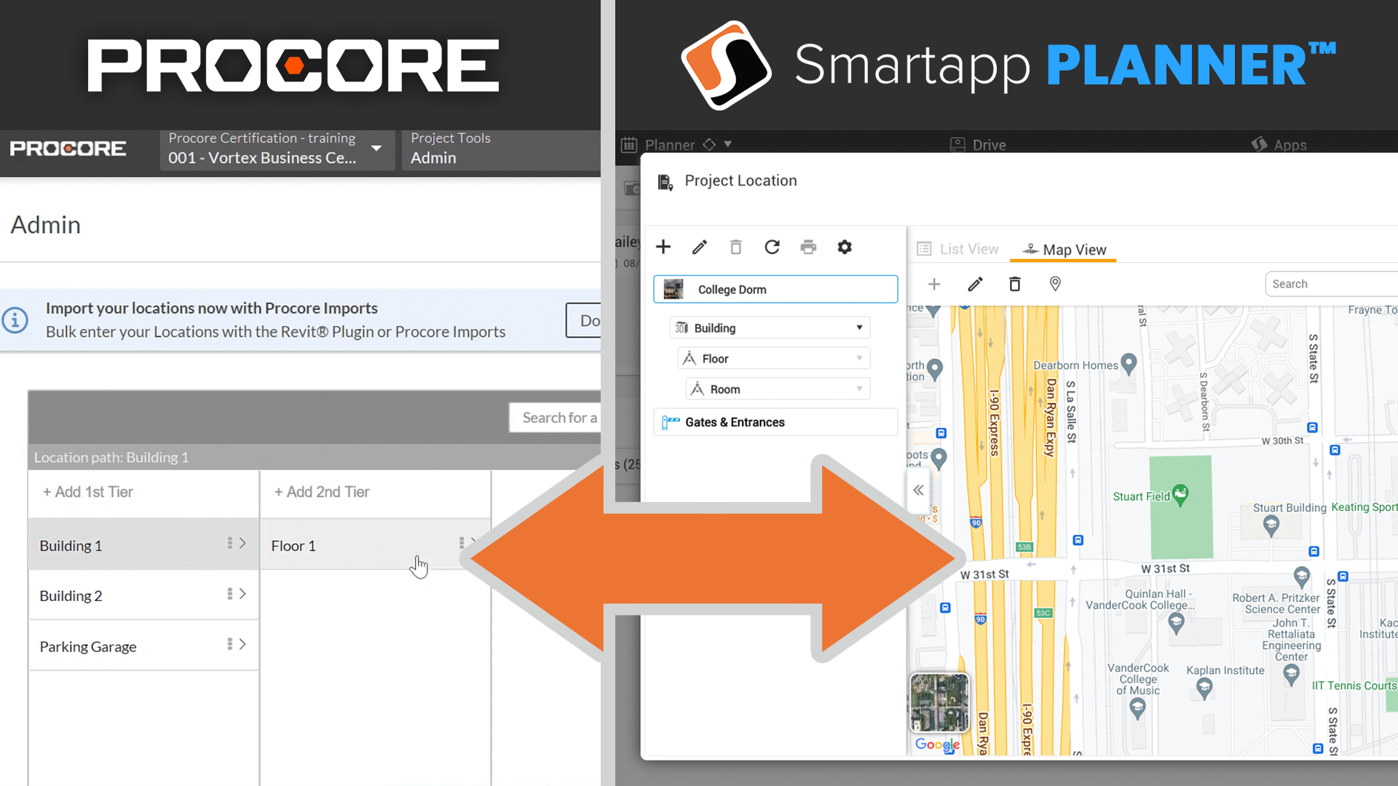Click the VanderCook College of Music marker
This screenshot has height=786, width=1398.
click(x=1137, y=708)
